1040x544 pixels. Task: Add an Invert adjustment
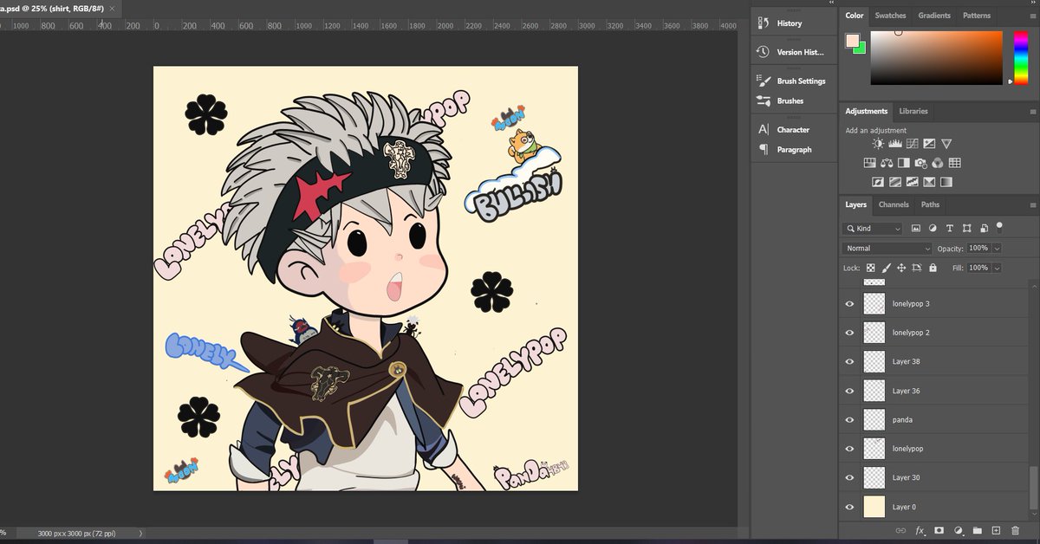point(878,182)
